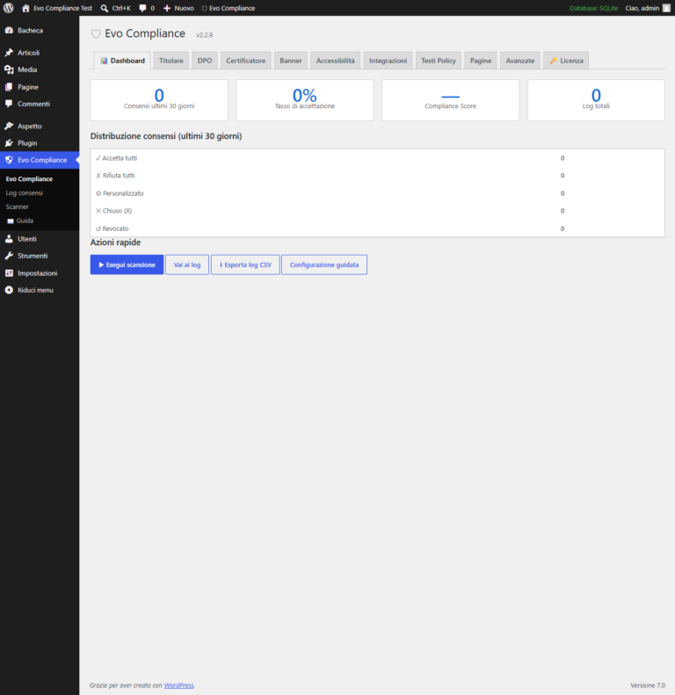Open Log consensi in the submenu
This screenshot has width=675, height=695.
point(25,192)
